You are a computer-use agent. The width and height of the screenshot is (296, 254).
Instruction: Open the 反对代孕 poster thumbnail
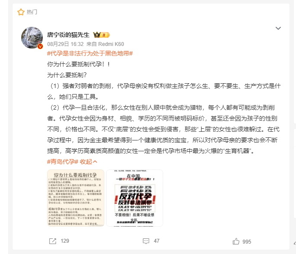point(135,198)
